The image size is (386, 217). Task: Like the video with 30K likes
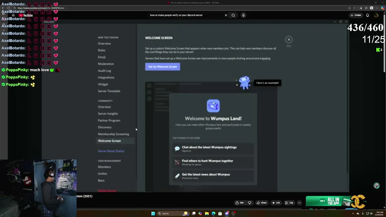(x=240, y=203)
